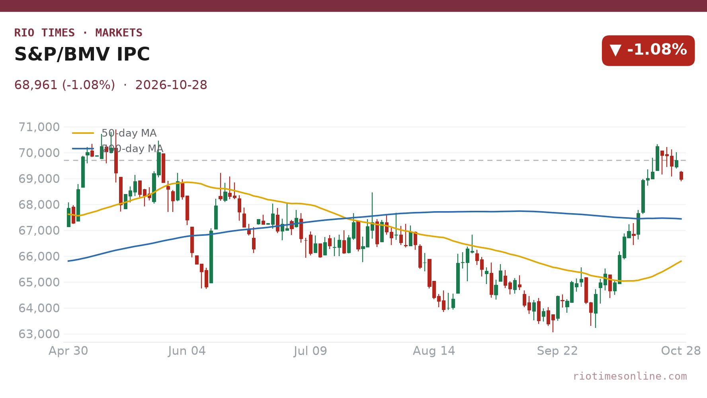This screenshot has height=398, width=707.
Task: Click the 67,000 y-axis label
Action: point(39,231)
